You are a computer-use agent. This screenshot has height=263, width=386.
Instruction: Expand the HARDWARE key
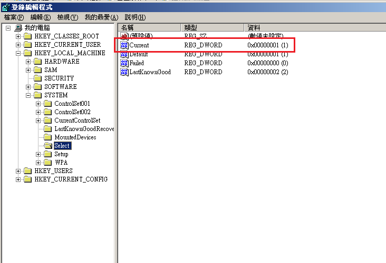28,62
